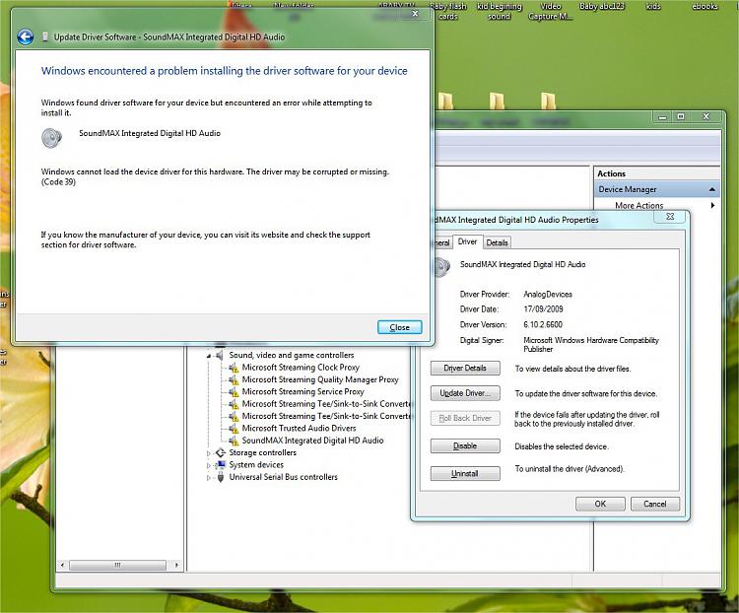Click the SoundMAX speaker icon in the error dialog
This screenshot has width=739, height=613.
pyautogui.click(x=51, y=138)
